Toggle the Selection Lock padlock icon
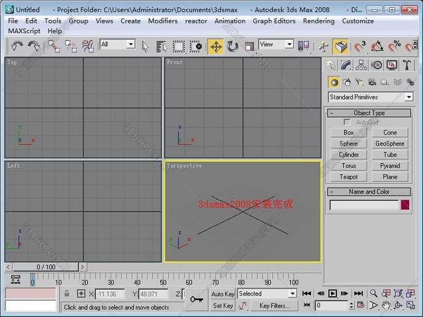Image resolution: width=423 pixels, height=317 pixels. click(67, 294)
